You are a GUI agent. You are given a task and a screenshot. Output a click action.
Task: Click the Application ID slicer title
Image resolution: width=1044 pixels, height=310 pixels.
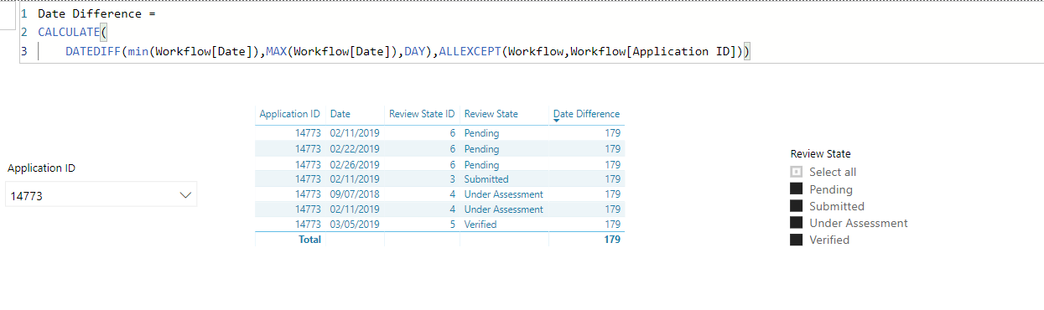[x=41, y=168]
